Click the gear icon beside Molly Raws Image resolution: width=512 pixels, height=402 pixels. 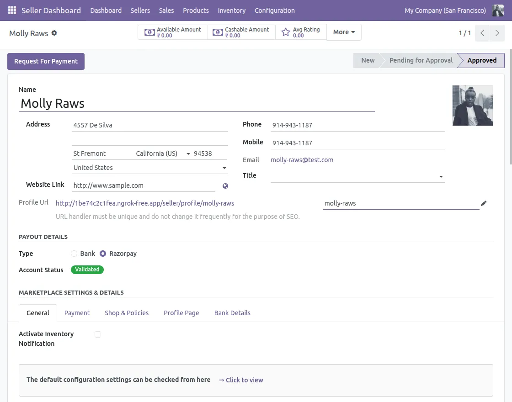[x=54, y=33]
